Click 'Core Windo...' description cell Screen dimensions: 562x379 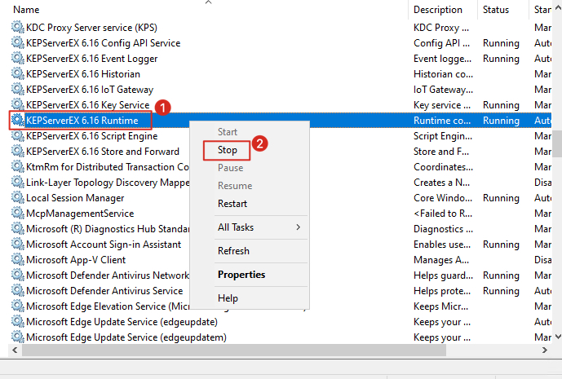(x=443, y=198)
